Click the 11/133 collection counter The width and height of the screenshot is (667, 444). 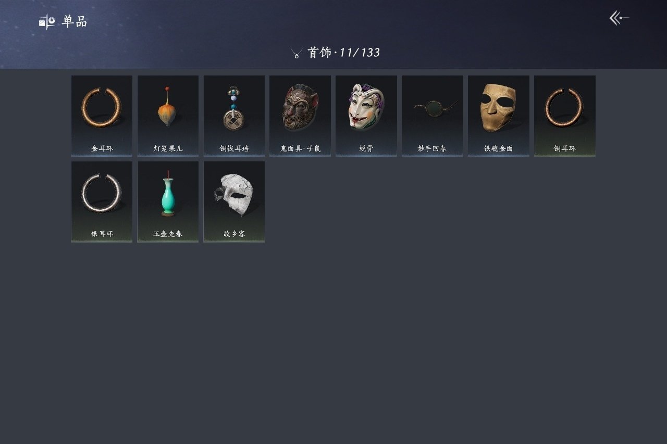click(x=360, y=53)
